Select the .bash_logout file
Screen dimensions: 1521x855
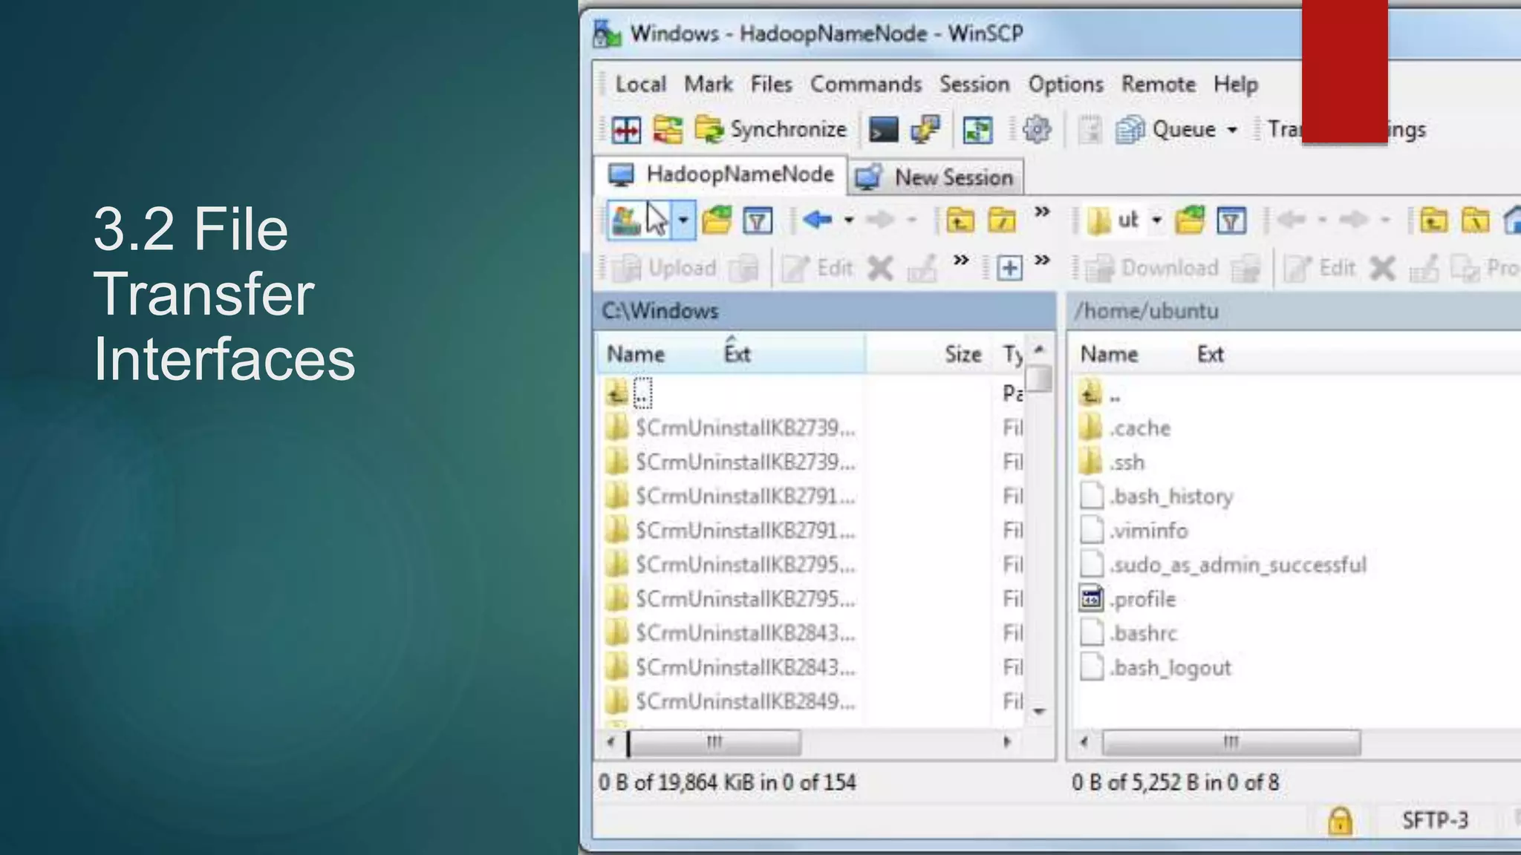point(1155,667)
